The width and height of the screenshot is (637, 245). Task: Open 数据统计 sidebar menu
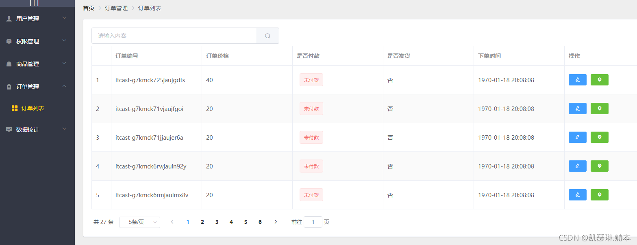tap(37, 130)
